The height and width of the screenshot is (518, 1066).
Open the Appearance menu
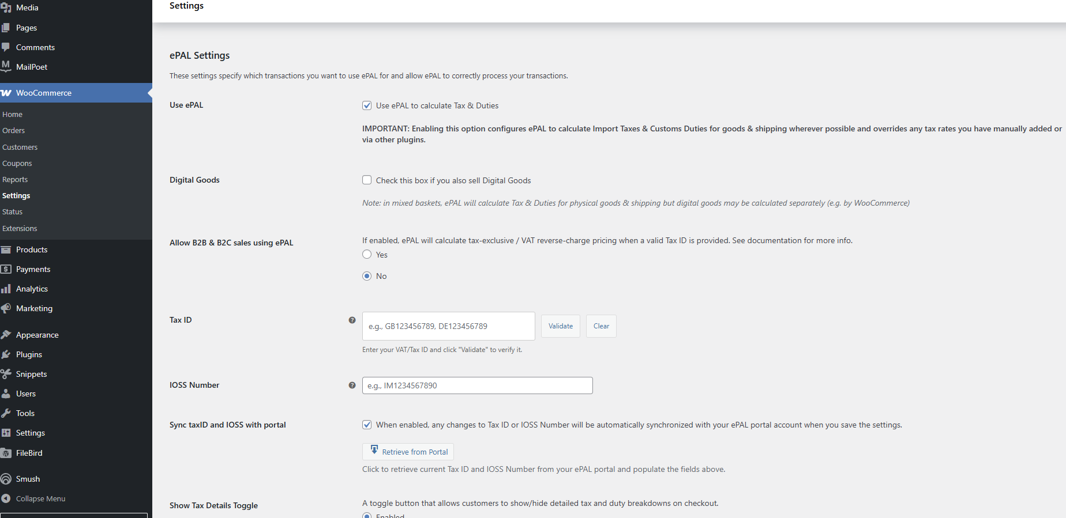pyautogui.click(x=37, y=335)
